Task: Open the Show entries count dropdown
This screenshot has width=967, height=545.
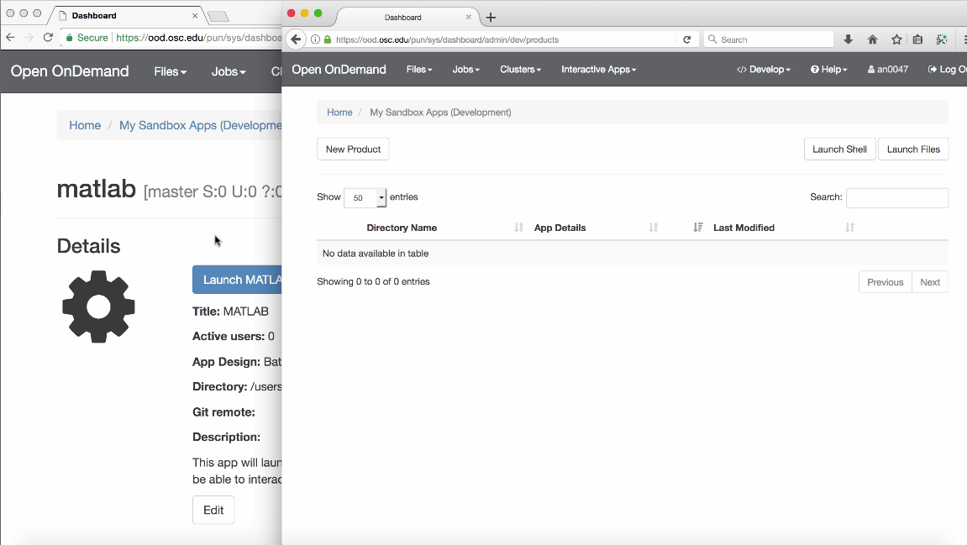Action: pyautogui.click(x=365, y=197)
